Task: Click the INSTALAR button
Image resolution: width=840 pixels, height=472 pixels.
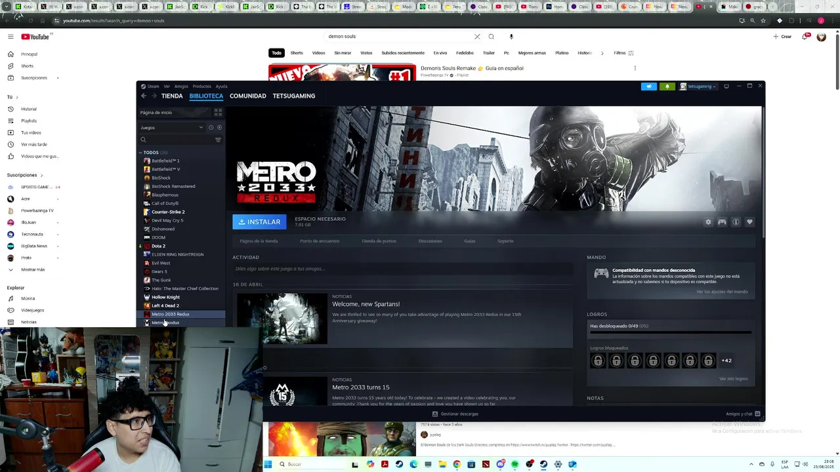Action: point(259,222)
